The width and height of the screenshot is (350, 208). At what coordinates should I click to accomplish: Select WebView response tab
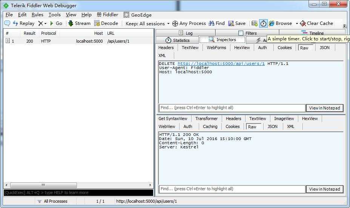tap(167, 126)
